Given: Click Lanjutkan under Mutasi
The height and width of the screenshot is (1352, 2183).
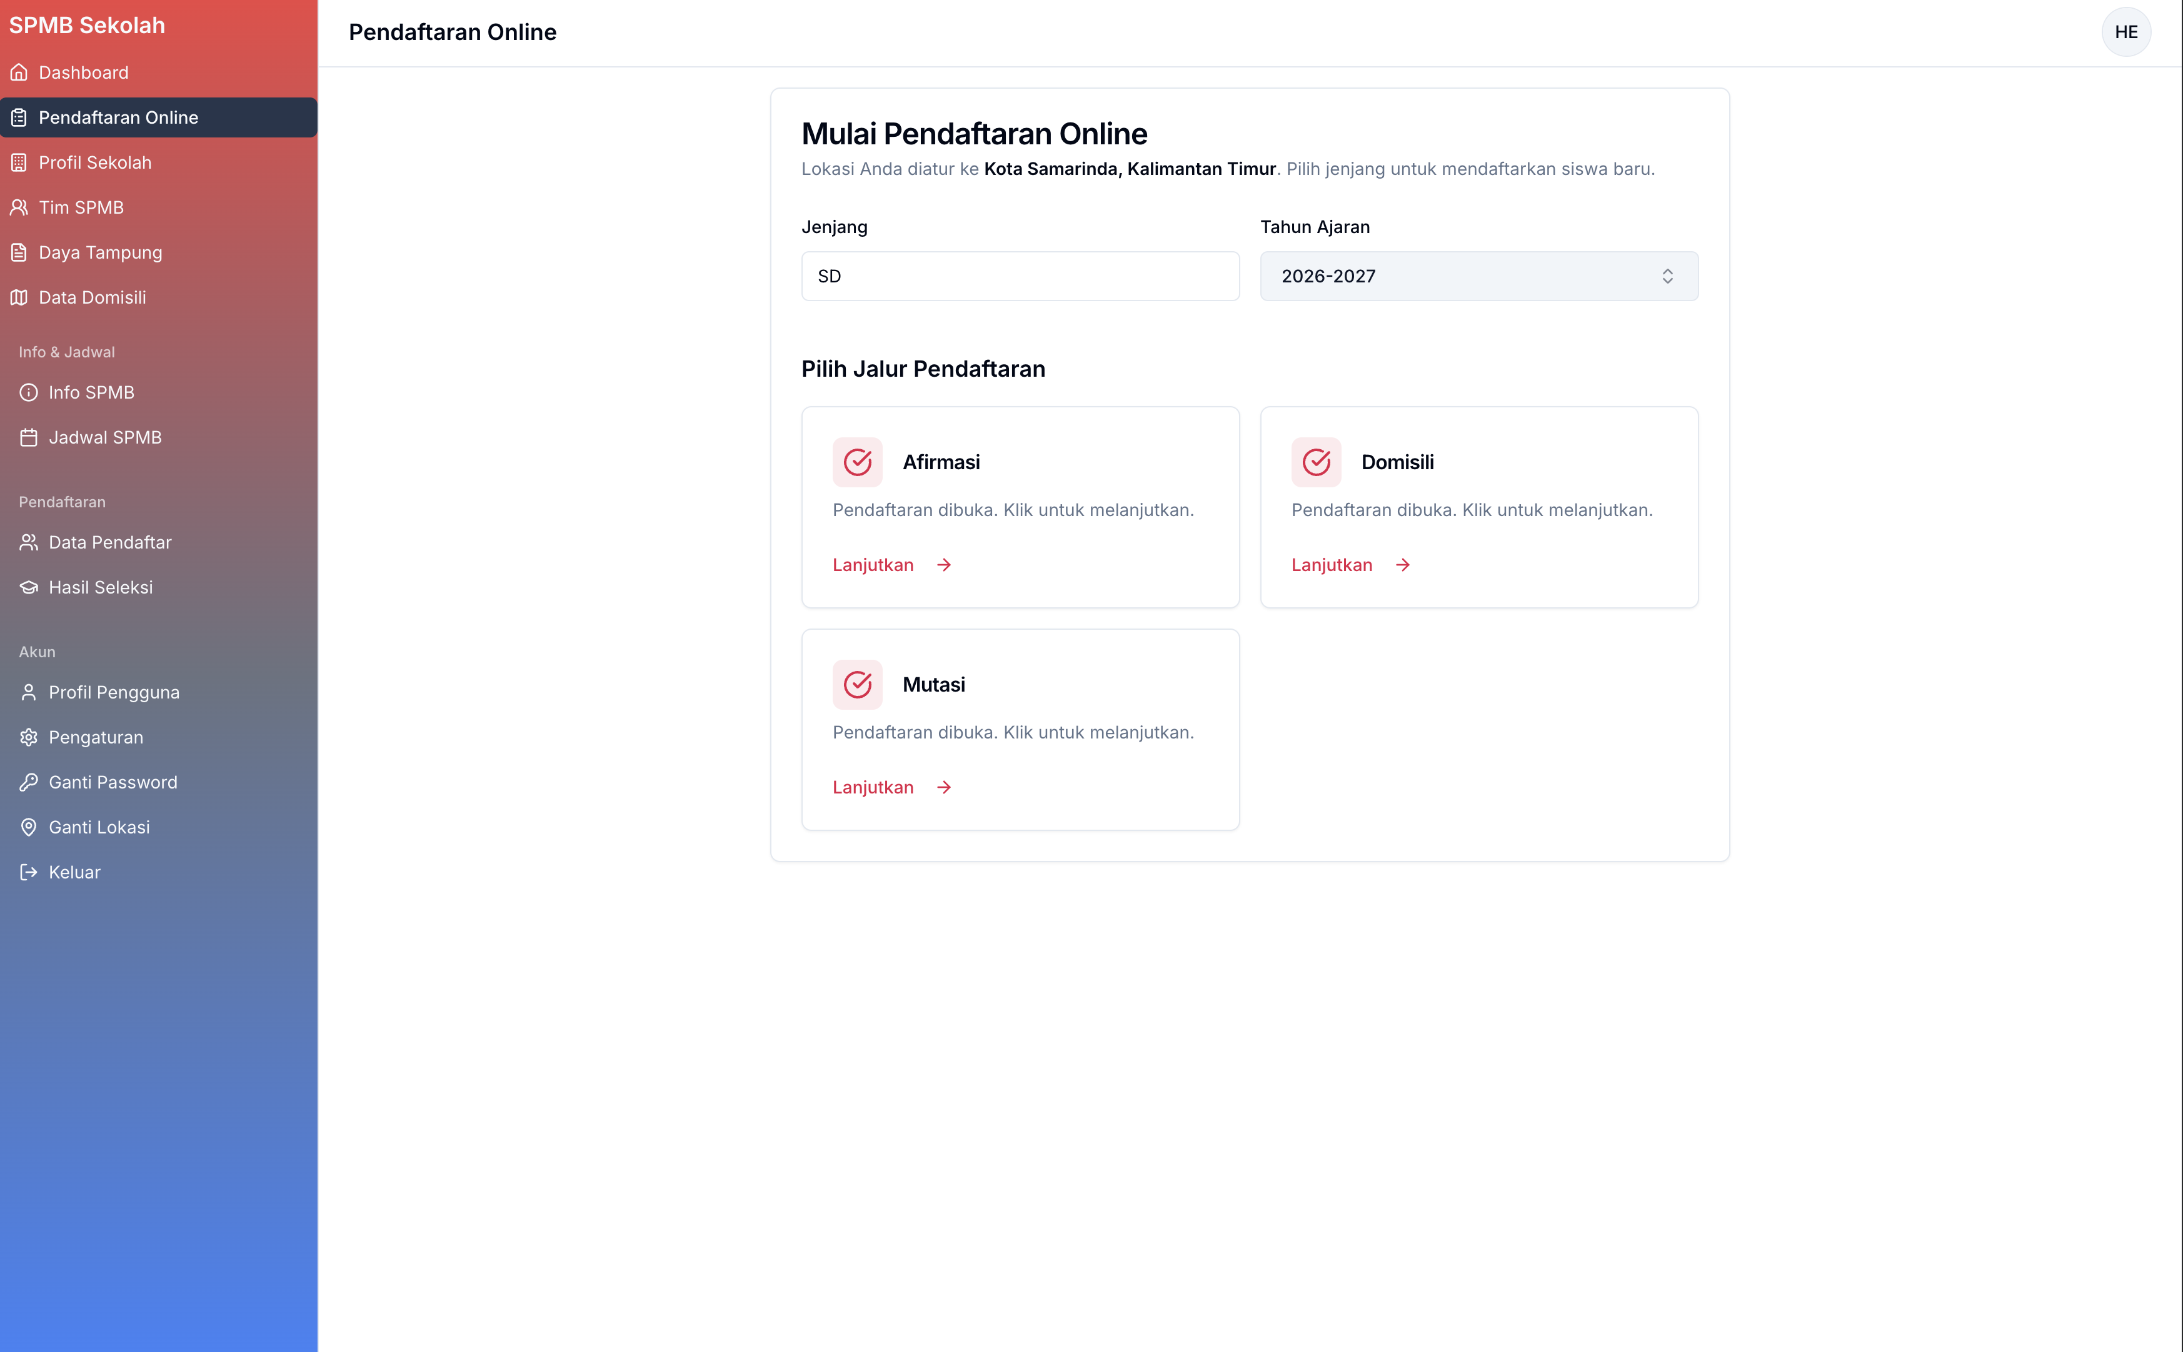Looking at the screenshot, I should pyautogui.click(x=873, y=787).
